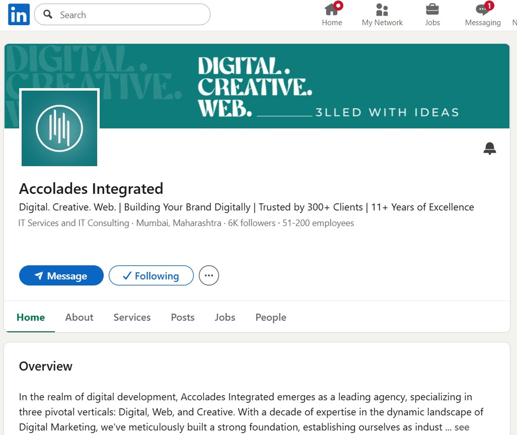Open Messaging with one unread notification
This screenshot has width=517, height=435.
click(x=482, y=14)
